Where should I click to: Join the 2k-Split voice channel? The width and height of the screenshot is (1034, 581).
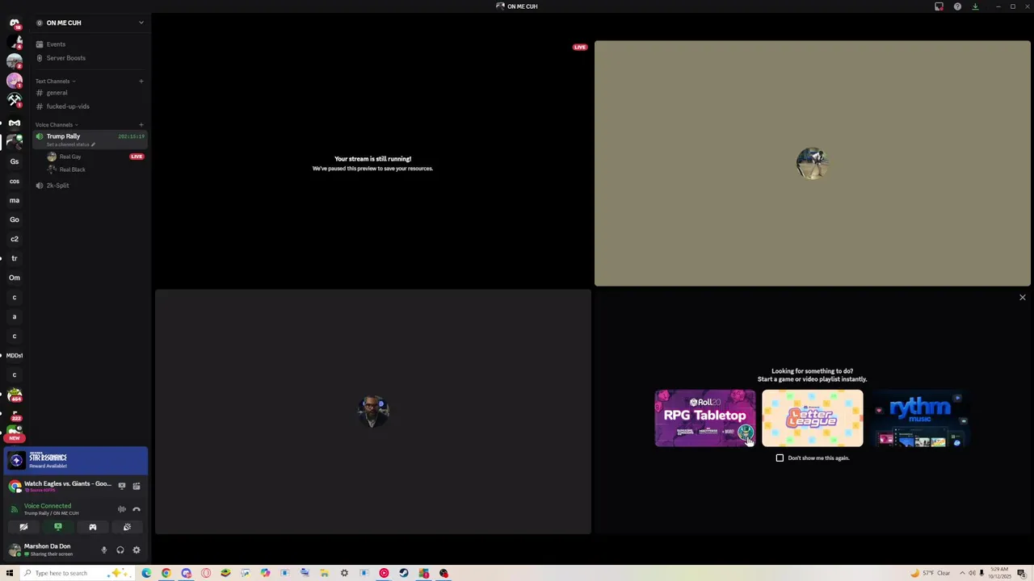(x=57, y=186)
